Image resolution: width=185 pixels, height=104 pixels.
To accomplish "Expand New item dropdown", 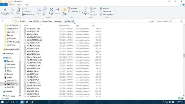I will (73, 8).
